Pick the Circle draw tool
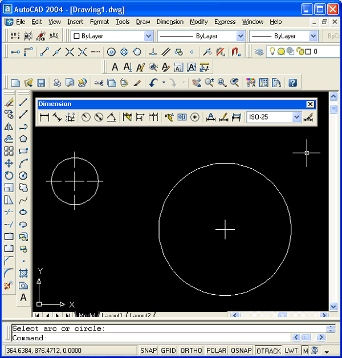 click(x=23, y=176)
